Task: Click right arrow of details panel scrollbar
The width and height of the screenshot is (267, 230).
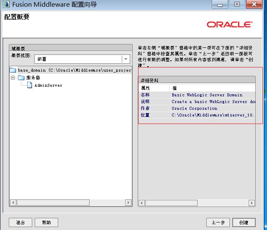Action: pos(252,203)
